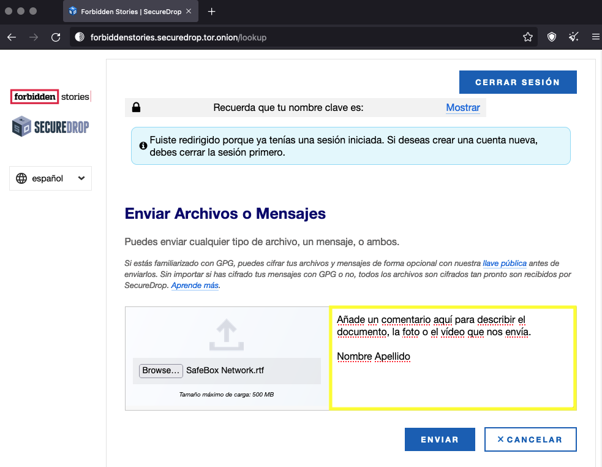Screen dimensions: 602x467
Task: Click the SecureDrop logo
Action: (x=51, y=127)
